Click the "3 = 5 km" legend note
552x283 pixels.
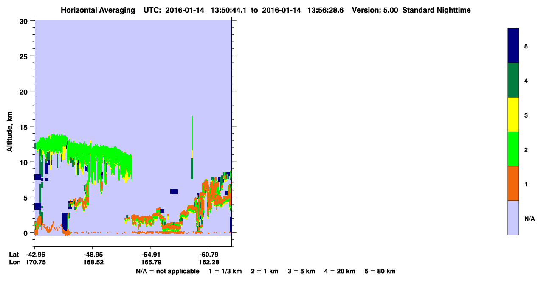point(301,271)
